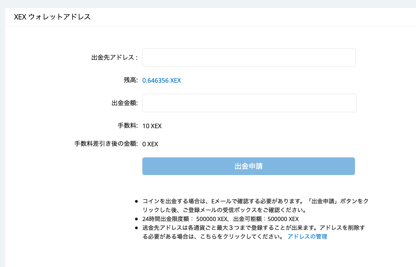Click the 出金金額 label

[x=125, y=103]
